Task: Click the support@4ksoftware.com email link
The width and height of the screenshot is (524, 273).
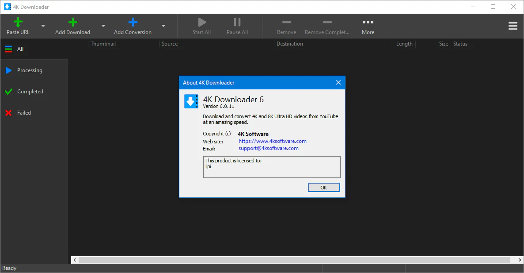Action: coord(268,148)
